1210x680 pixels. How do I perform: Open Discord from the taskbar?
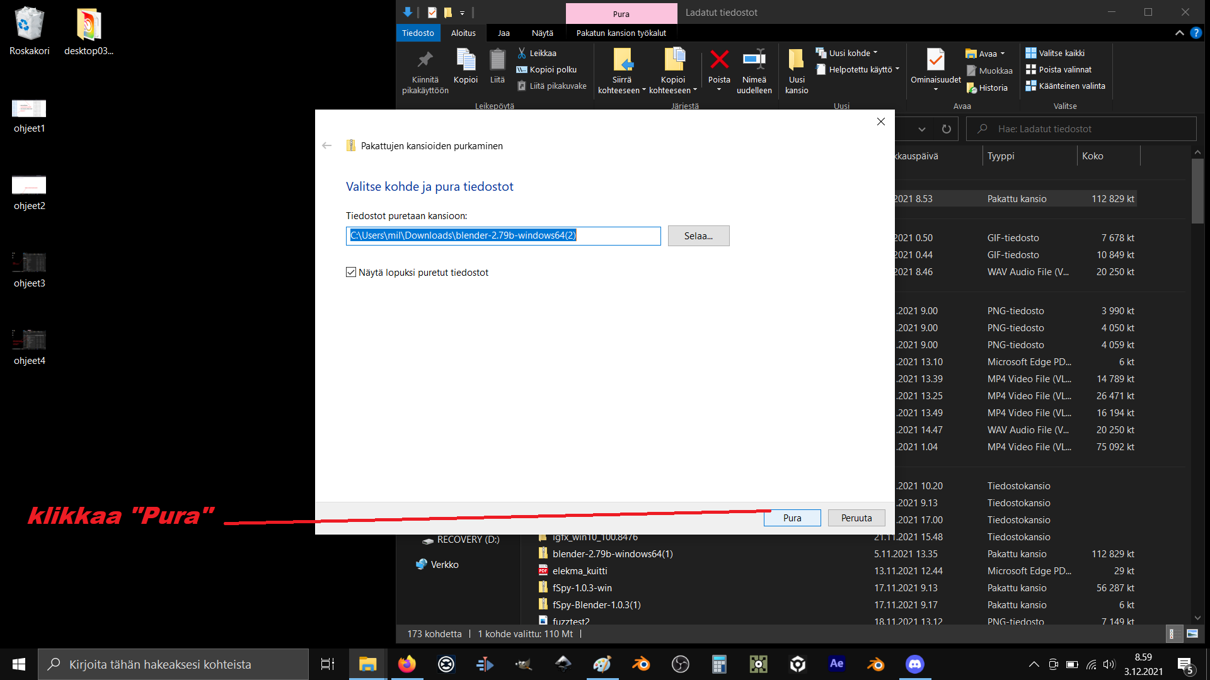[x=914, y=664]
